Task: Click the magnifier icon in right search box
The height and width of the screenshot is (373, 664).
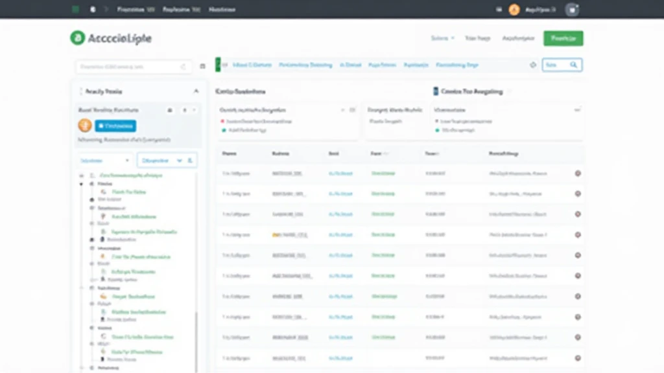Action: pyautogui.click(x=573, y=65)
